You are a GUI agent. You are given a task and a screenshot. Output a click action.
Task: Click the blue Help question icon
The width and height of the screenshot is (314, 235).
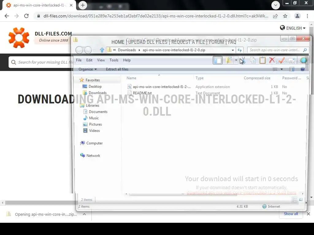(x=302, y=69)
